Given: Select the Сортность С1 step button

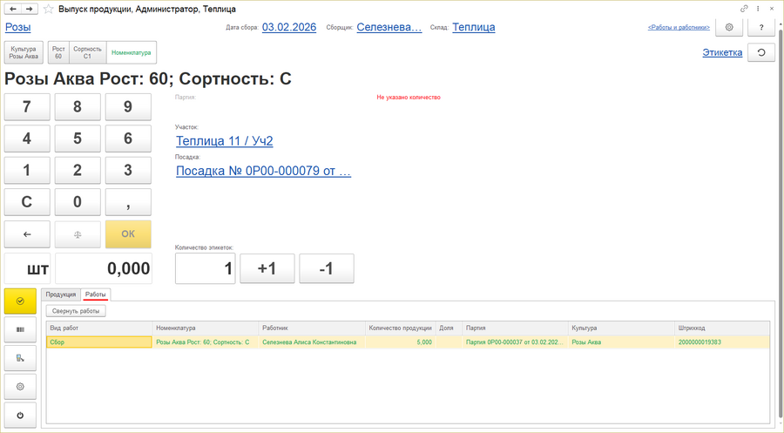Looking at the screenshot, I should click(87, 52).
